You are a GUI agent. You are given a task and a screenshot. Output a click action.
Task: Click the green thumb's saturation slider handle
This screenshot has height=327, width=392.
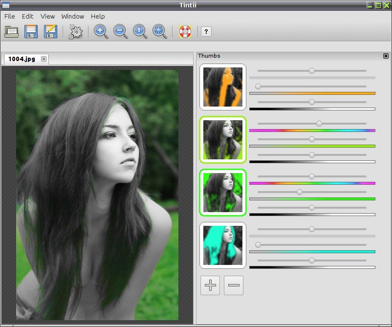tap(300, 192)
